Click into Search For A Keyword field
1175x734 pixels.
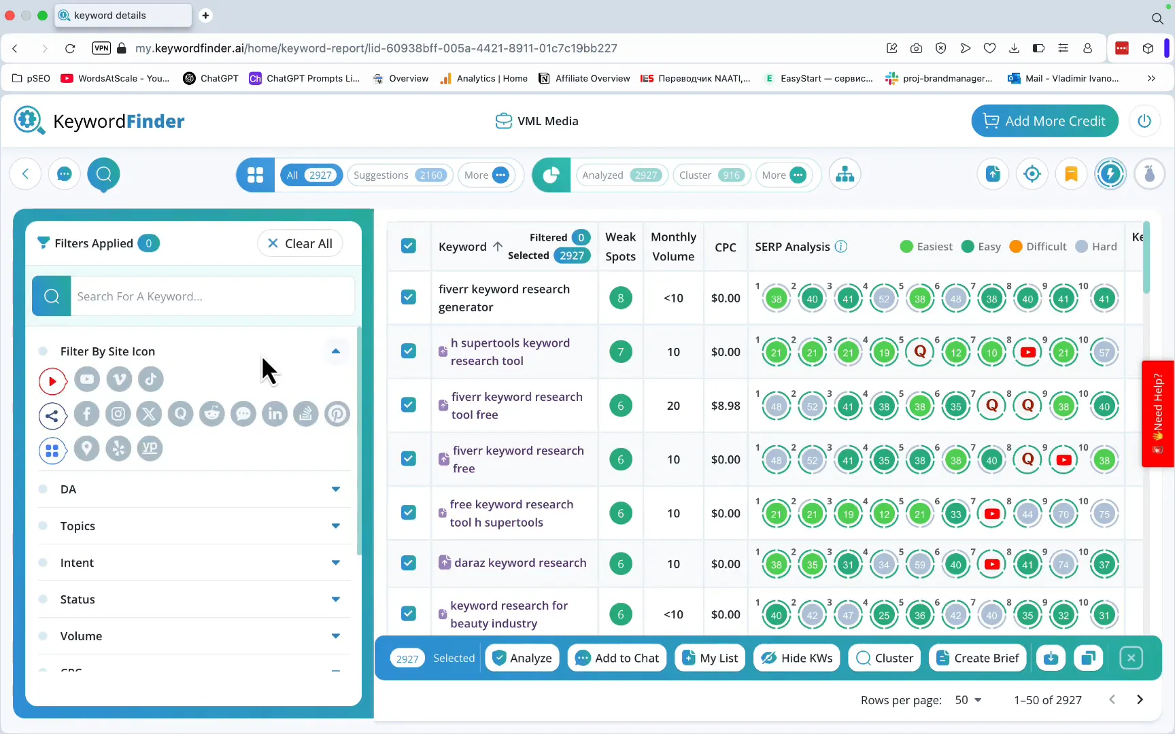point(212,296)
